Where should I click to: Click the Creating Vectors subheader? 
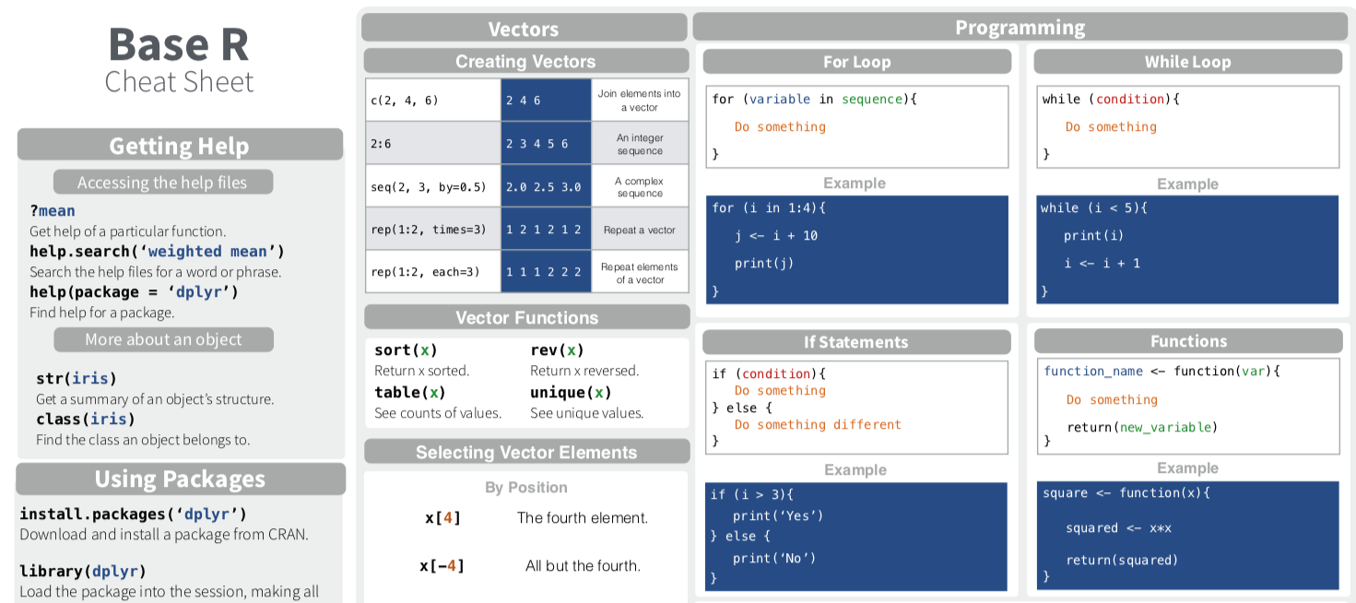click(x=525, y=62)
